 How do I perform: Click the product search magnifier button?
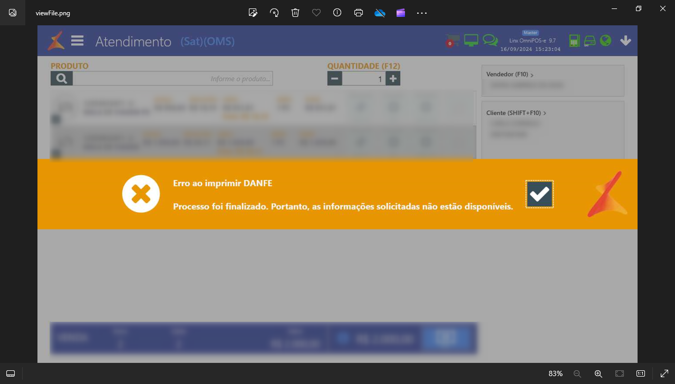(62, 79)
